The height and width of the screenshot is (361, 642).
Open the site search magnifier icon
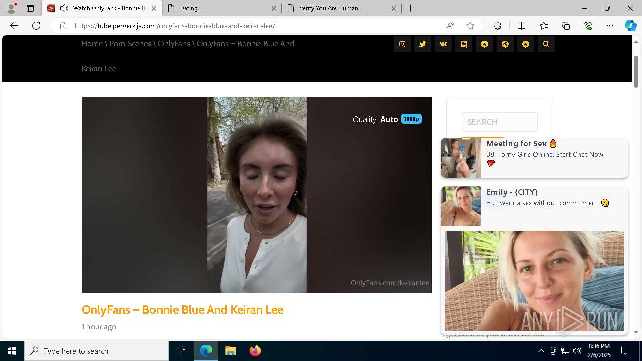[546, 44]
